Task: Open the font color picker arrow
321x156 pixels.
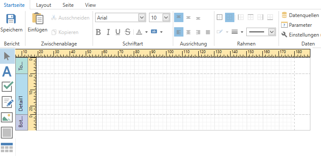Action: click(146, 32)
